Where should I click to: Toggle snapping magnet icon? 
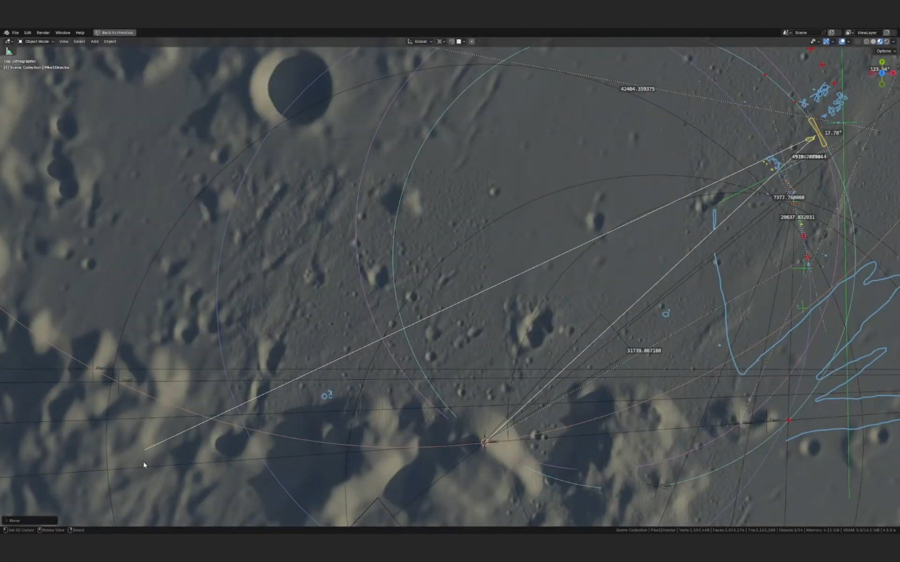[452, 42]
